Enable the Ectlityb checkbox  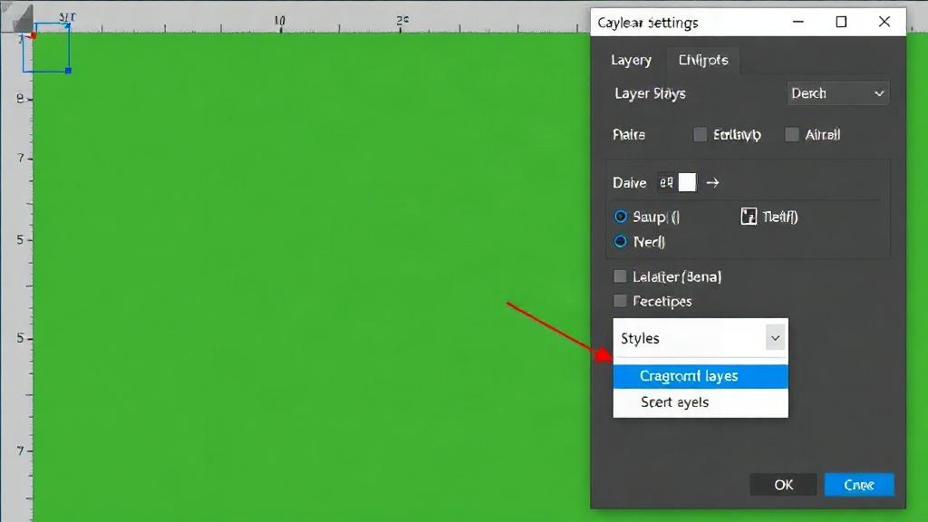(701, 135)
